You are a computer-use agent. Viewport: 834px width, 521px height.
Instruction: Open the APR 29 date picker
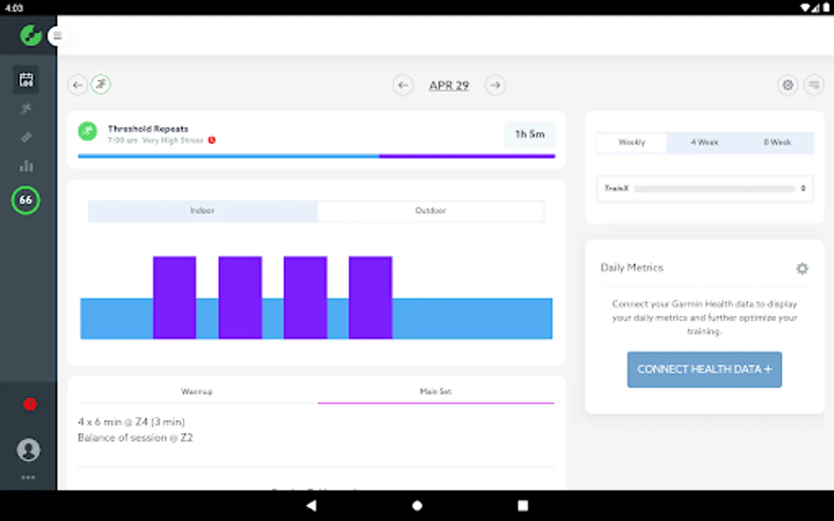[x=449, y=85]
